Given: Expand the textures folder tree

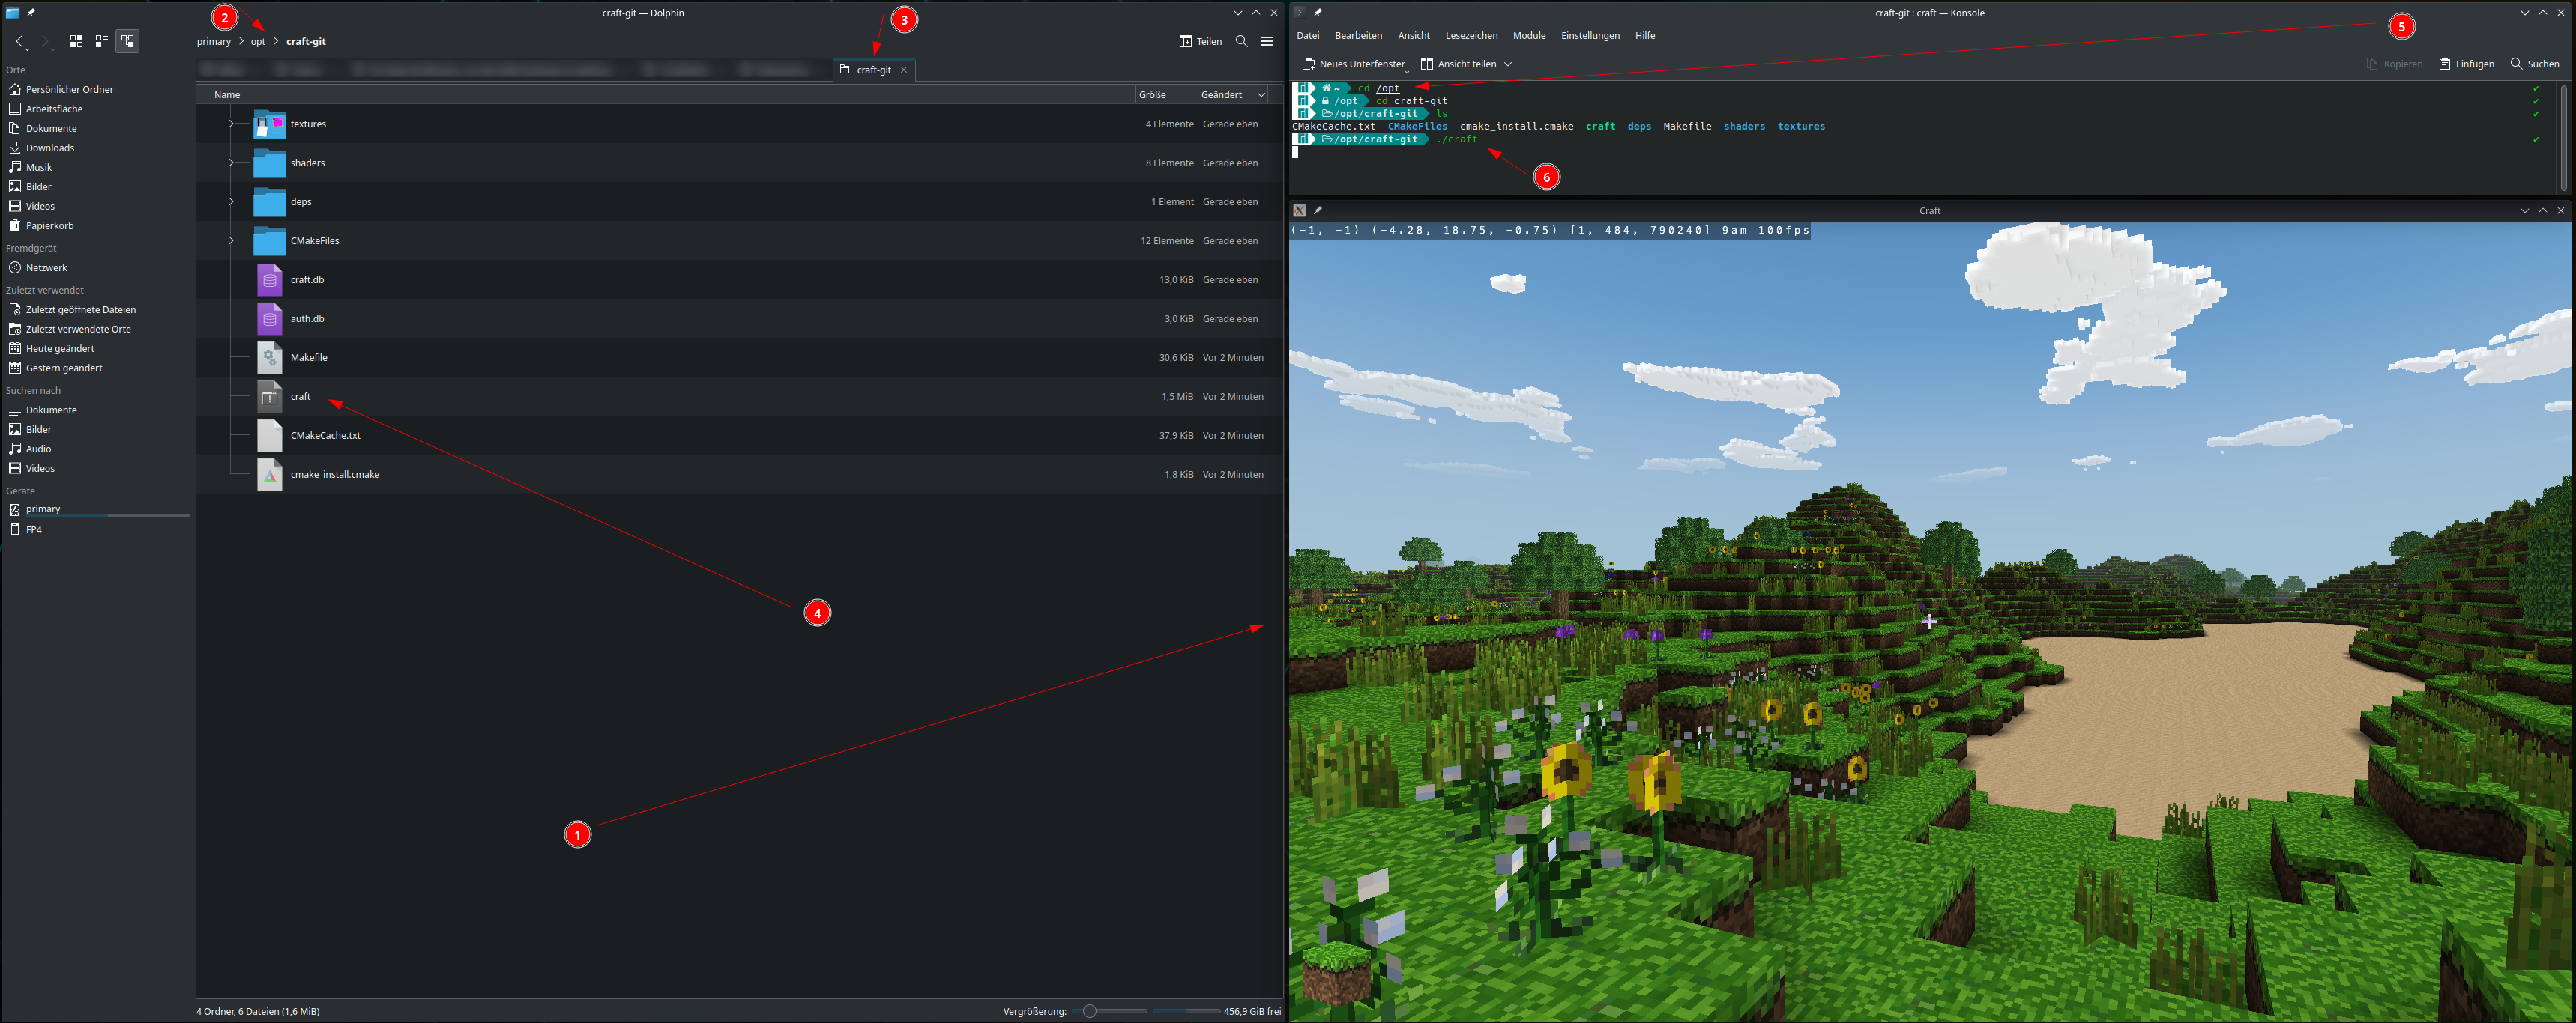Looking at the screenshot, I should coord(231,124).
